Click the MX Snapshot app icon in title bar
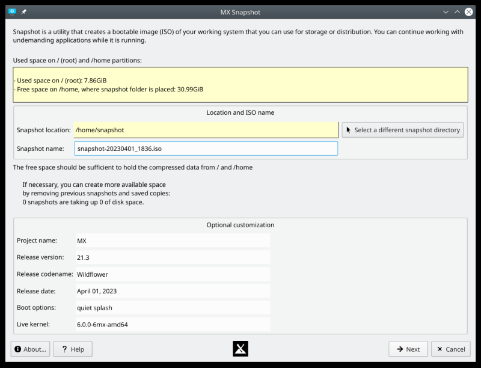The height and width of the screenshot is (368, 481). (x=12, y=11)
